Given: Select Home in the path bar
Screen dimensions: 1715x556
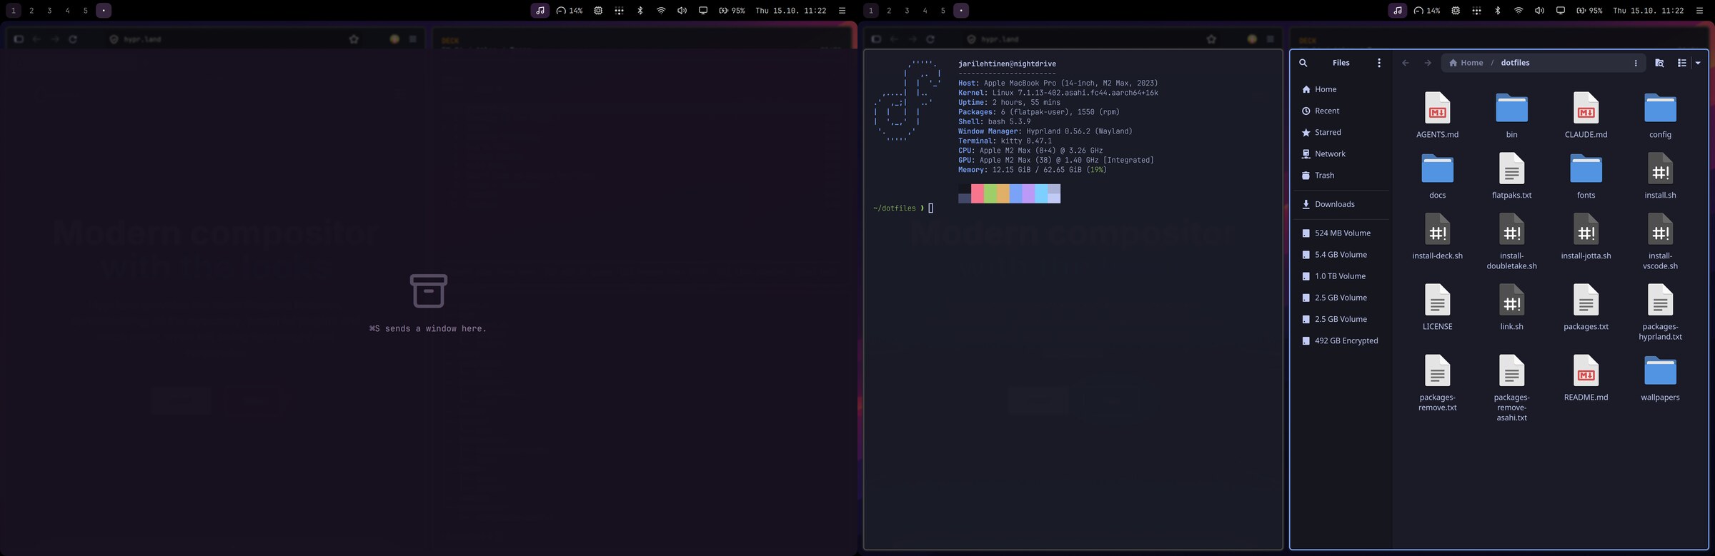Looking at the screenshot, I should 1466,63.
